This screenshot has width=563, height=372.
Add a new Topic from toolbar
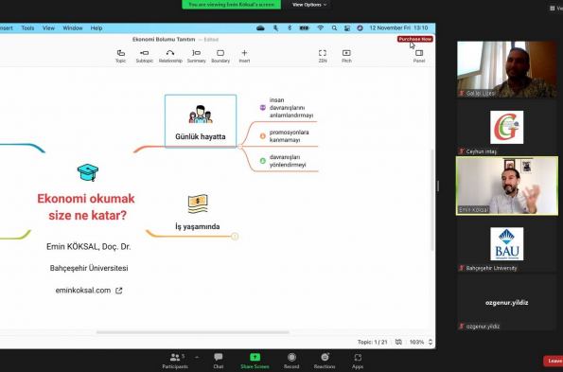[x=121, y=56]
